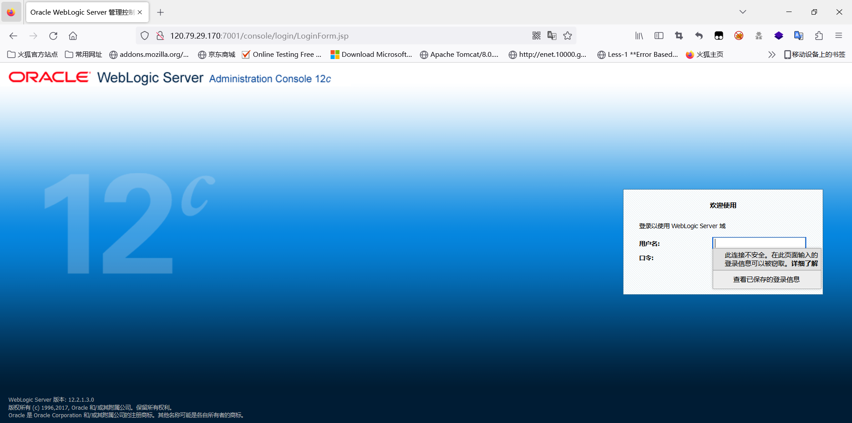Open the purple layers extension icon

[x=779, y=36]
